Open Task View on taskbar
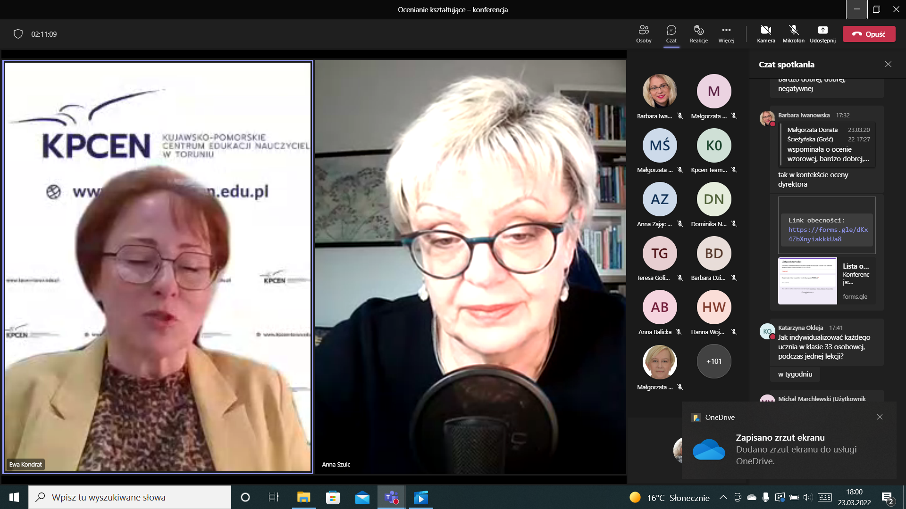Viewport: 906px width, 509px height. point(274,497)
